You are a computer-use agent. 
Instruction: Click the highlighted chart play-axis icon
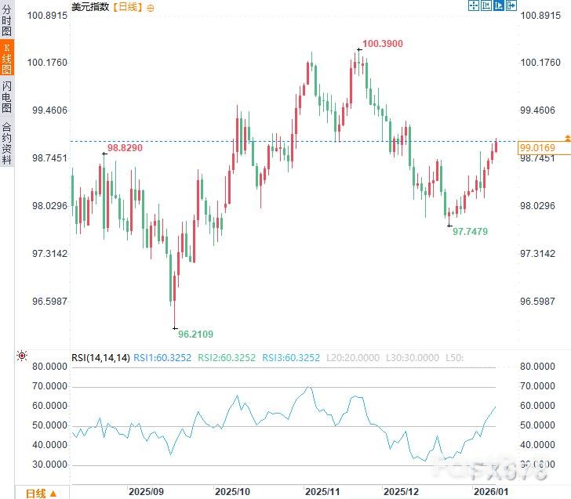pyautogui.click(x=499, y=5)
